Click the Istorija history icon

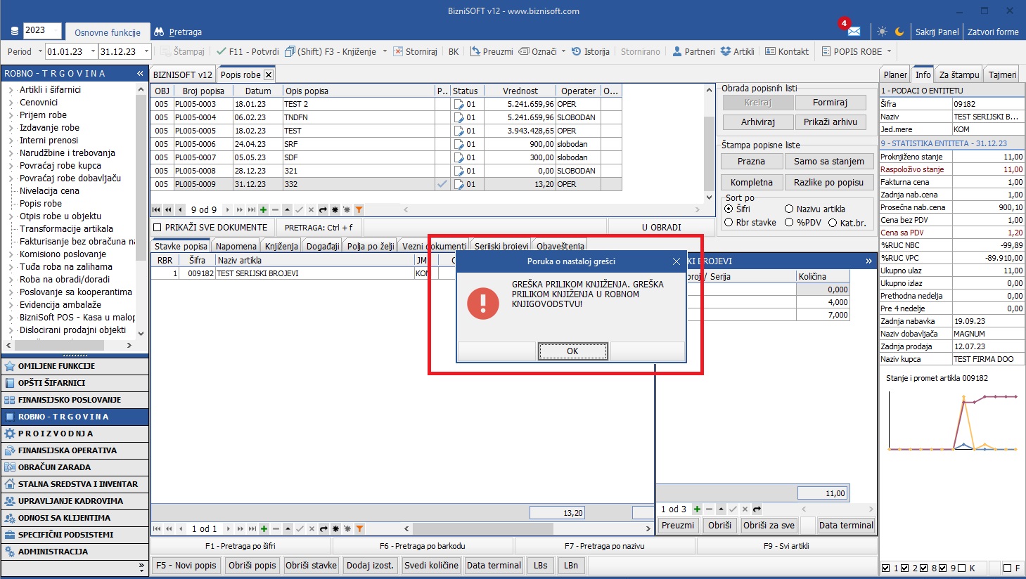click(577, 51)
